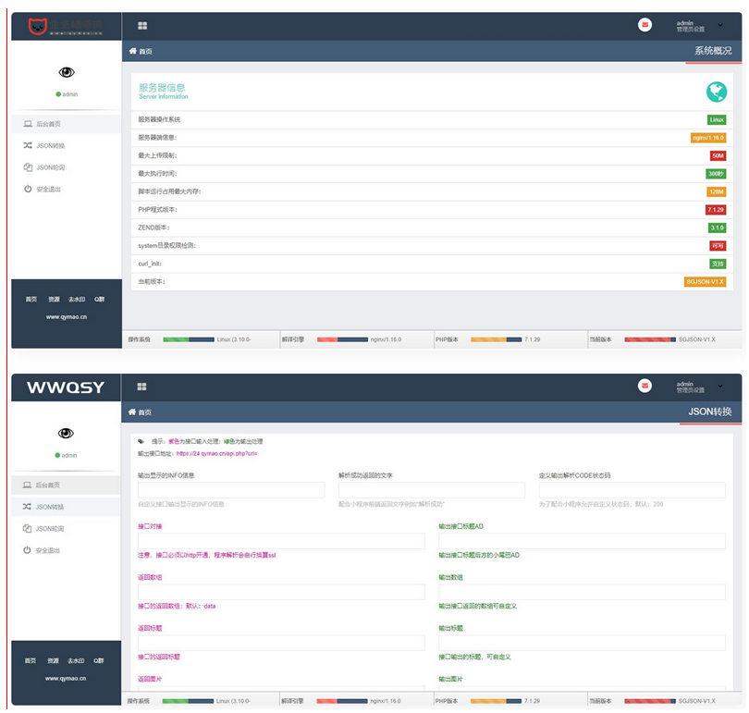Click the red mail icon on the JSON转换 page
This screenshot has height=713, width=749.
(645, 386)
